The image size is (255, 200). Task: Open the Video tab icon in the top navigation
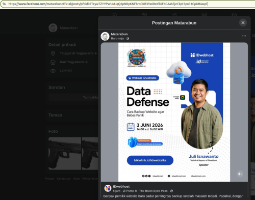point(144,15)
